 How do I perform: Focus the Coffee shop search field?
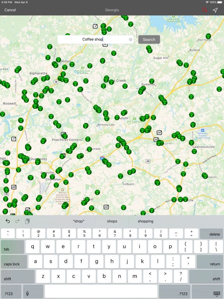95,39
